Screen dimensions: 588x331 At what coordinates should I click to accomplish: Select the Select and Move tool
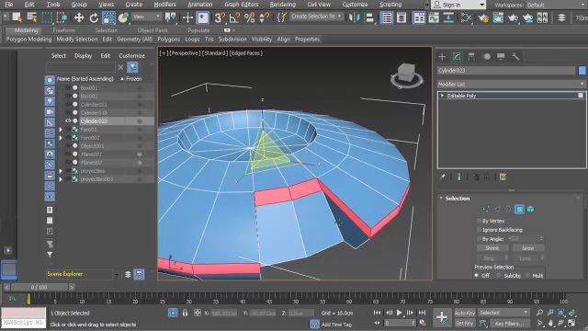pos(79,17)
